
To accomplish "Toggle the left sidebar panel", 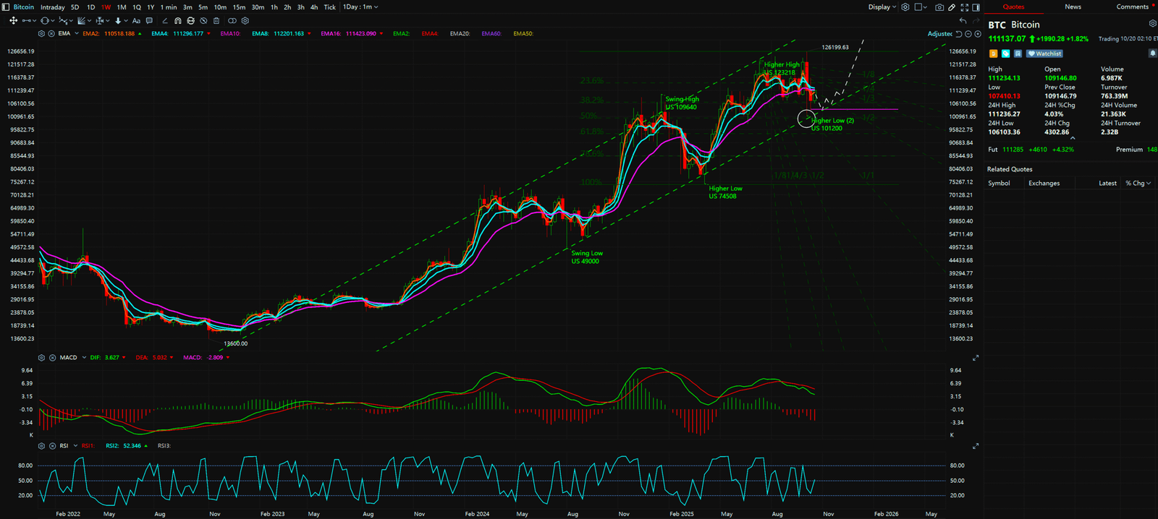I will [x=6, y=7].
